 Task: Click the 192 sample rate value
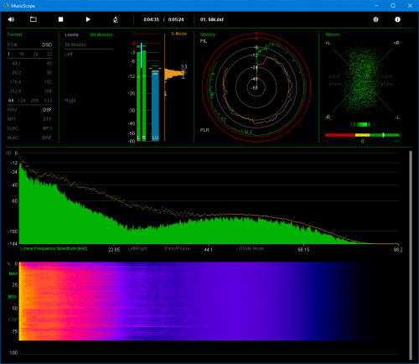(48, 82)
